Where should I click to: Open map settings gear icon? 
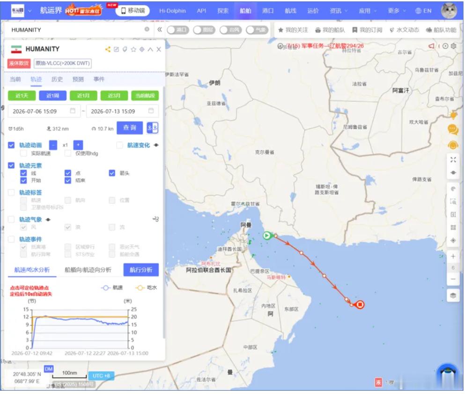[x=454, y=46]
